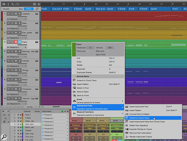Open the track inspector info icon
Image resolution: width=187 pixels, height=141 pixels.
[x=9, y=4]
